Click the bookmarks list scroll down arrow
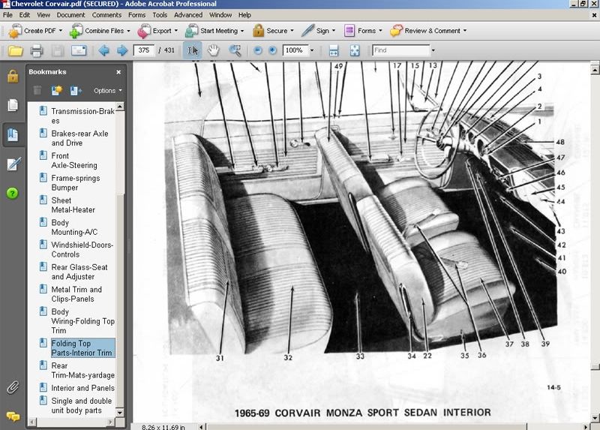 coord(120,413)
